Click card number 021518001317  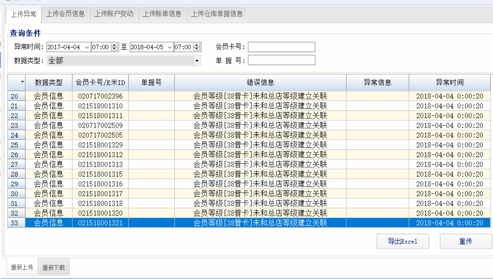(100, 194)
